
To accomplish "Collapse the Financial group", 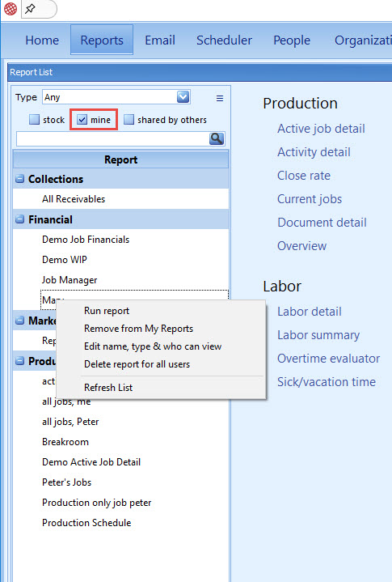I will (20, 219).
